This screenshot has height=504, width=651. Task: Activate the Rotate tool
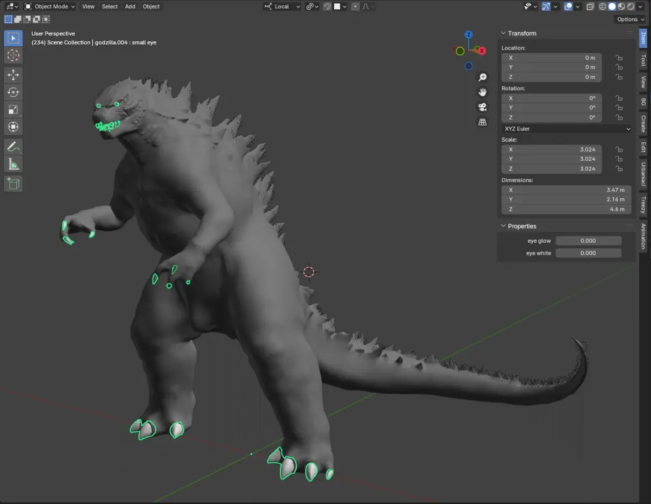click(x=14, y=92)
